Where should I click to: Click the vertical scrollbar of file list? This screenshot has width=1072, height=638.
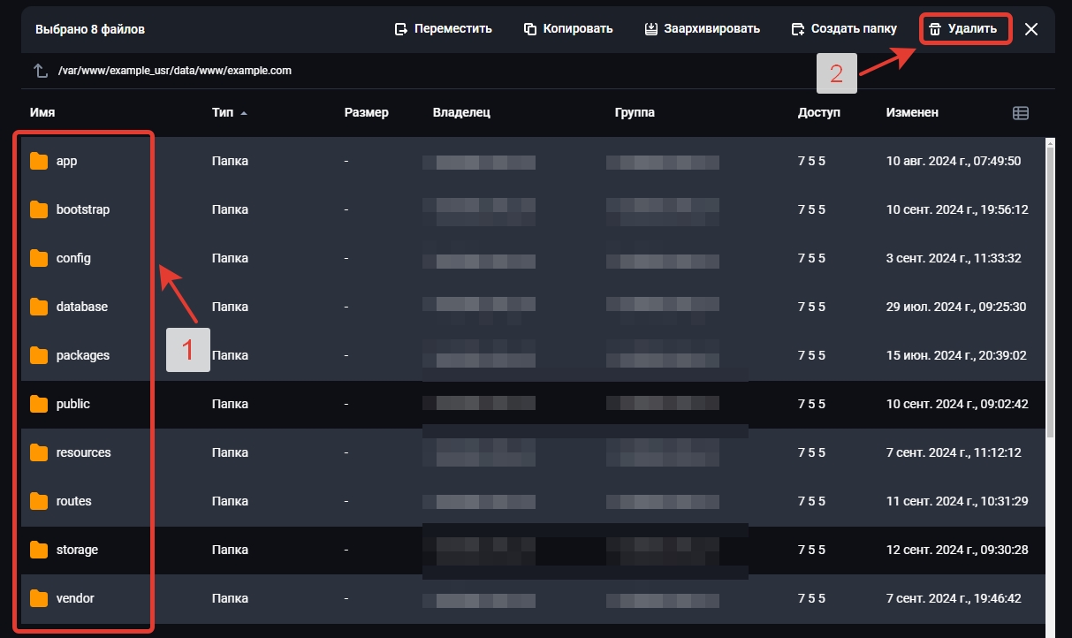[x=1050, y=292]
